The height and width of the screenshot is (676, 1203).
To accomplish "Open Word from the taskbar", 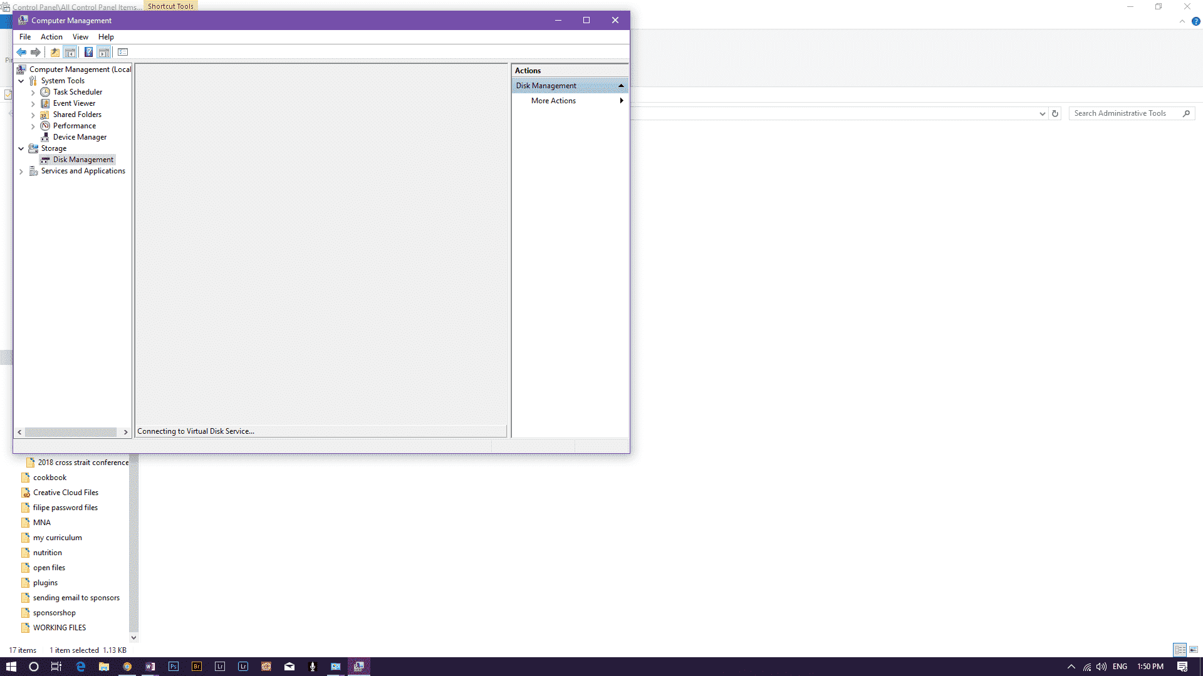I will [150, 667].
